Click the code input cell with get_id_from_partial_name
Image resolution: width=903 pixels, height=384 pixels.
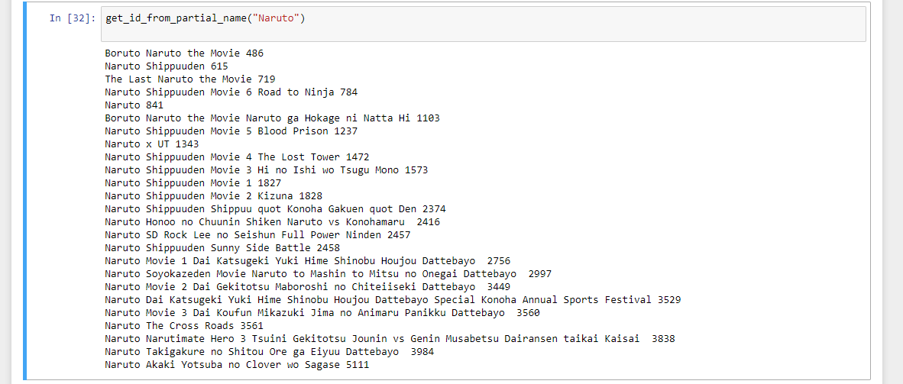[x=483, y=24]
